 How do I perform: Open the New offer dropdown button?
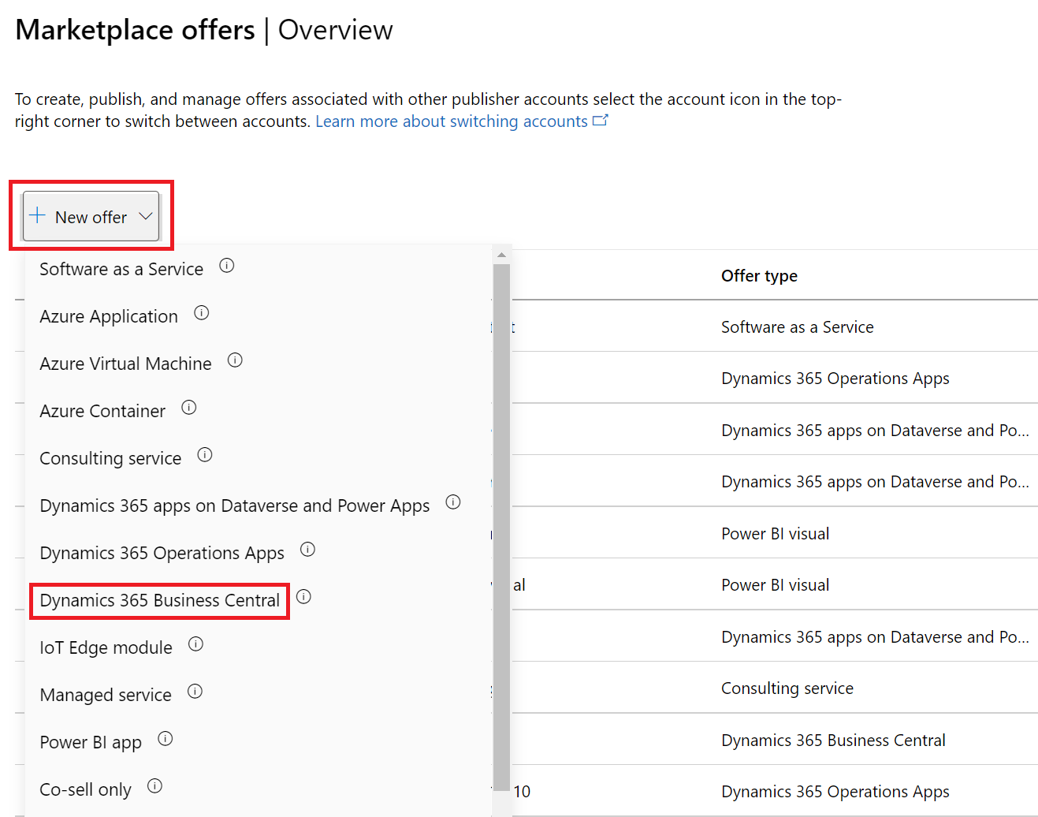91,217
